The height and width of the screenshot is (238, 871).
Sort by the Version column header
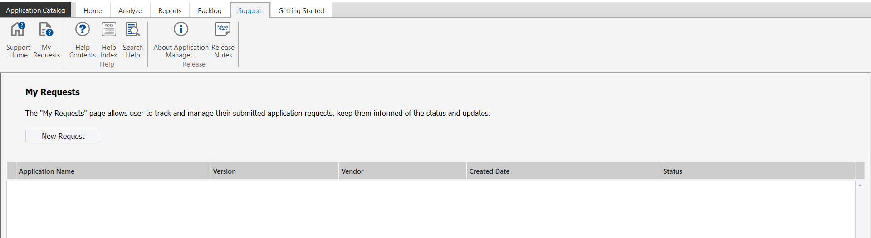pyautogui.click(x=225, y=171)
